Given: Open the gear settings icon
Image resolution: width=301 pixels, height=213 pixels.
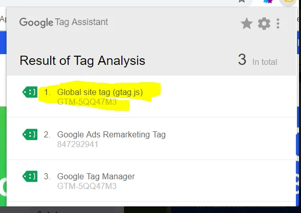Looking at the screenshot, I should [264, 23].
